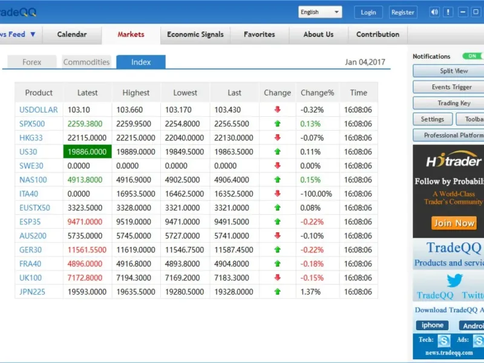Click the red down arrow for USDOLLAR

[278, 110]
